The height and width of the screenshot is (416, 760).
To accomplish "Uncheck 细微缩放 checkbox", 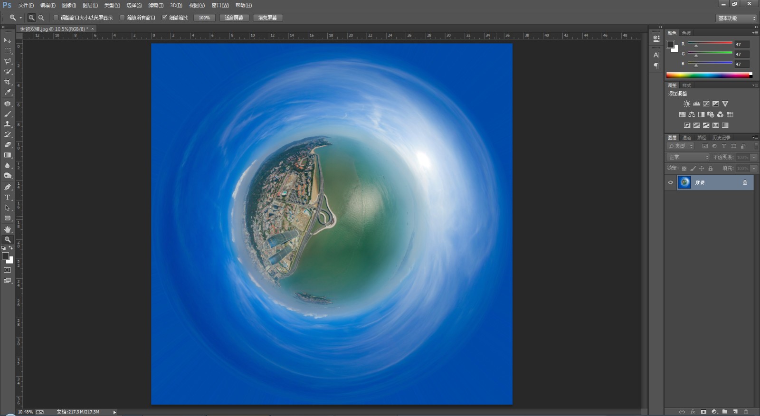I will pos(164,18).
